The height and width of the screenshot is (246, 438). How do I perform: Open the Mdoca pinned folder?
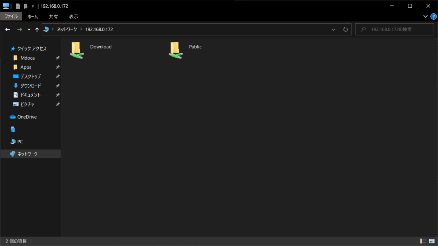point(27,58)
